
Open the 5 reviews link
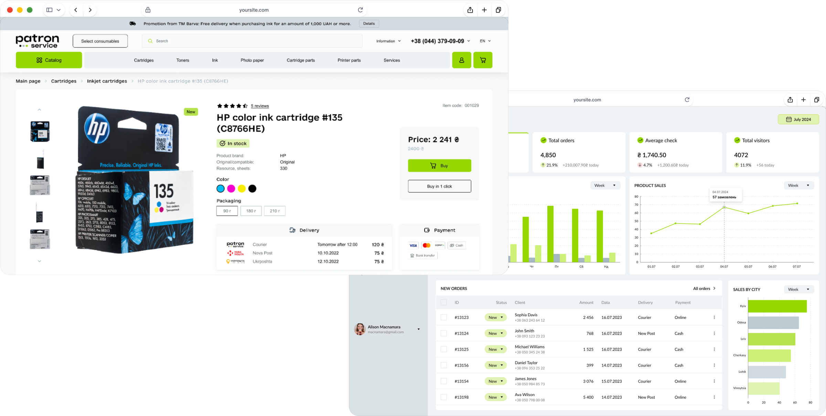(260, 106)
